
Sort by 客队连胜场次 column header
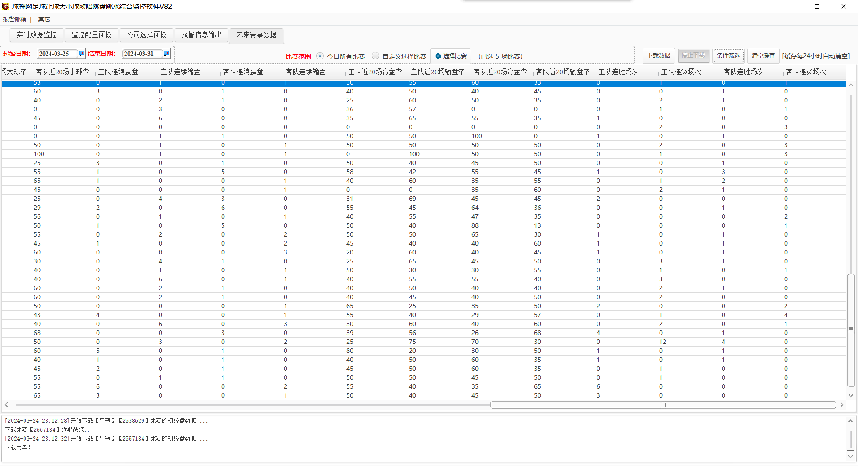tap(752, 72)
